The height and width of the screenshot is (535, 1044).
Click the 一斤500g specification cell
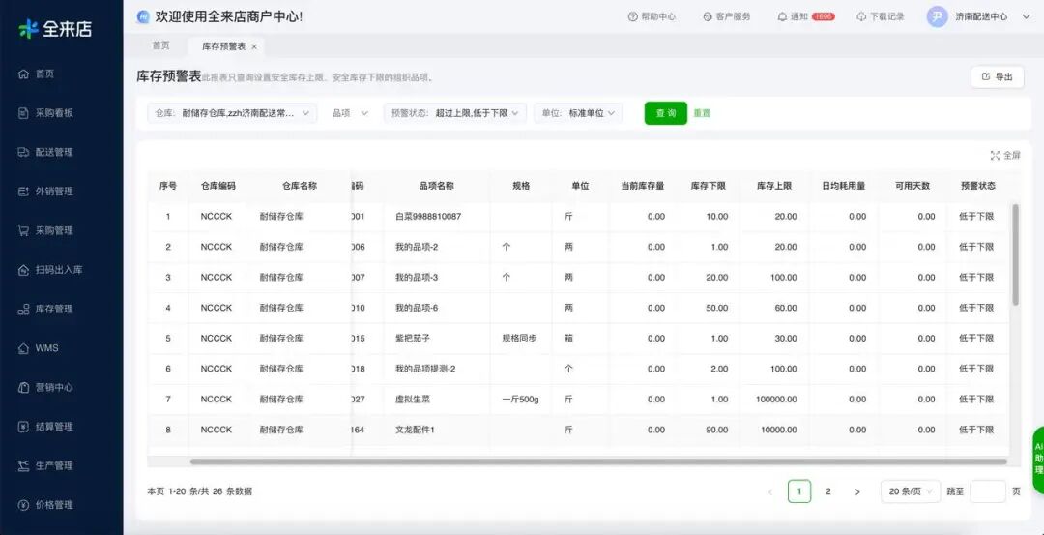point(520,400)
